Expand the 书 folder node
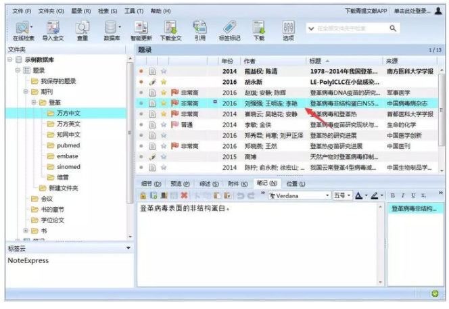 tap(26, 231)
